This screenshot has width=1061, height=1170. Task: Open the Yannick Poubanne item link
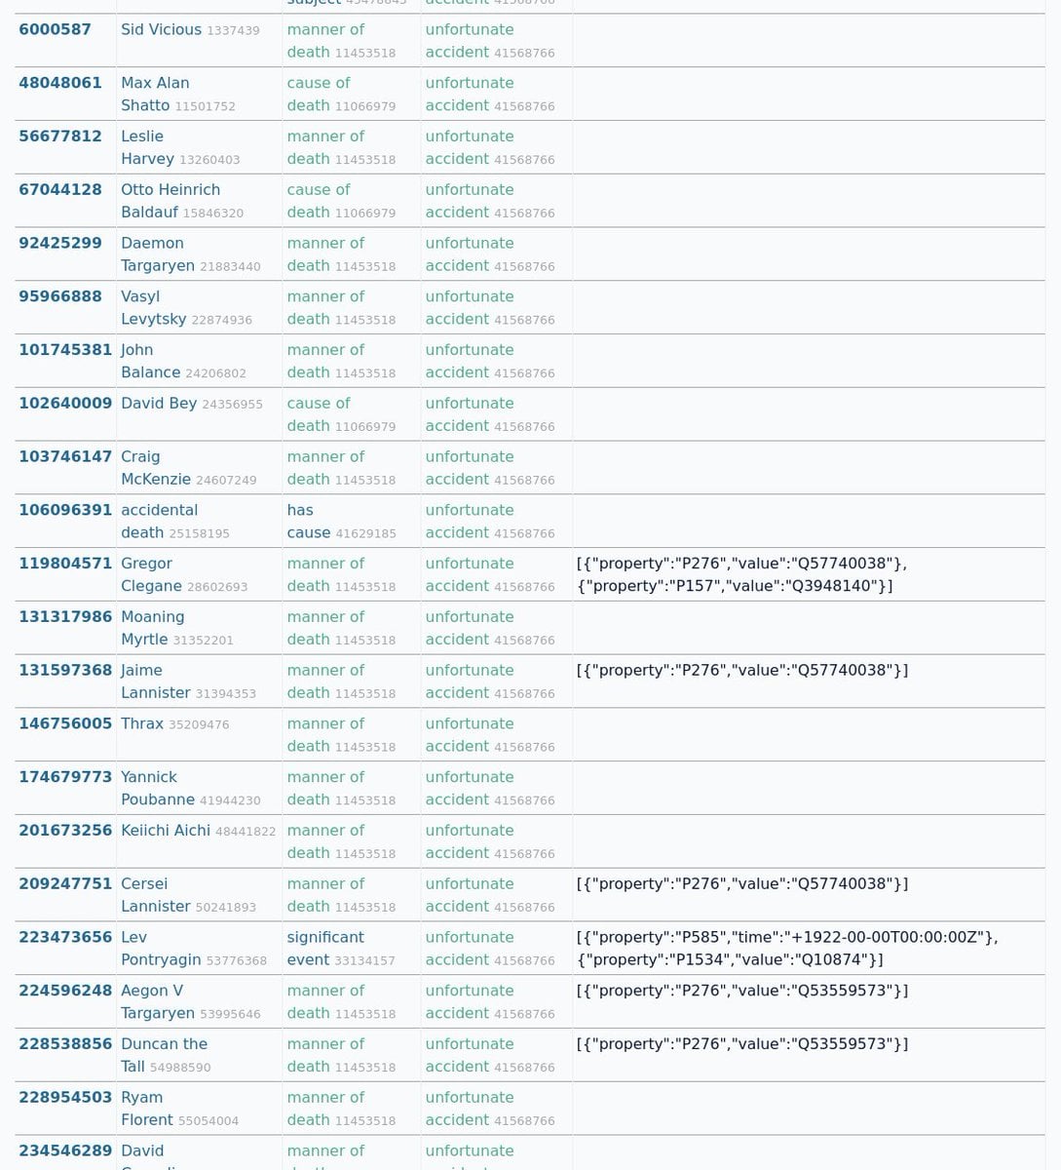coord(156,788)
